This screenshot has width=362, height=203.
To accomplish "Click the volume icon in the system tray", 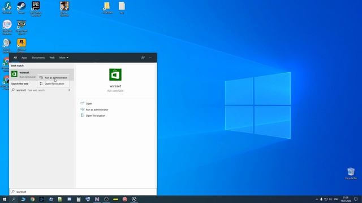I will click(330, 199).
